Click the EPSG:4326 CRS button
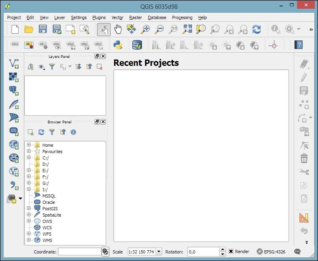 tap(271, 251)
